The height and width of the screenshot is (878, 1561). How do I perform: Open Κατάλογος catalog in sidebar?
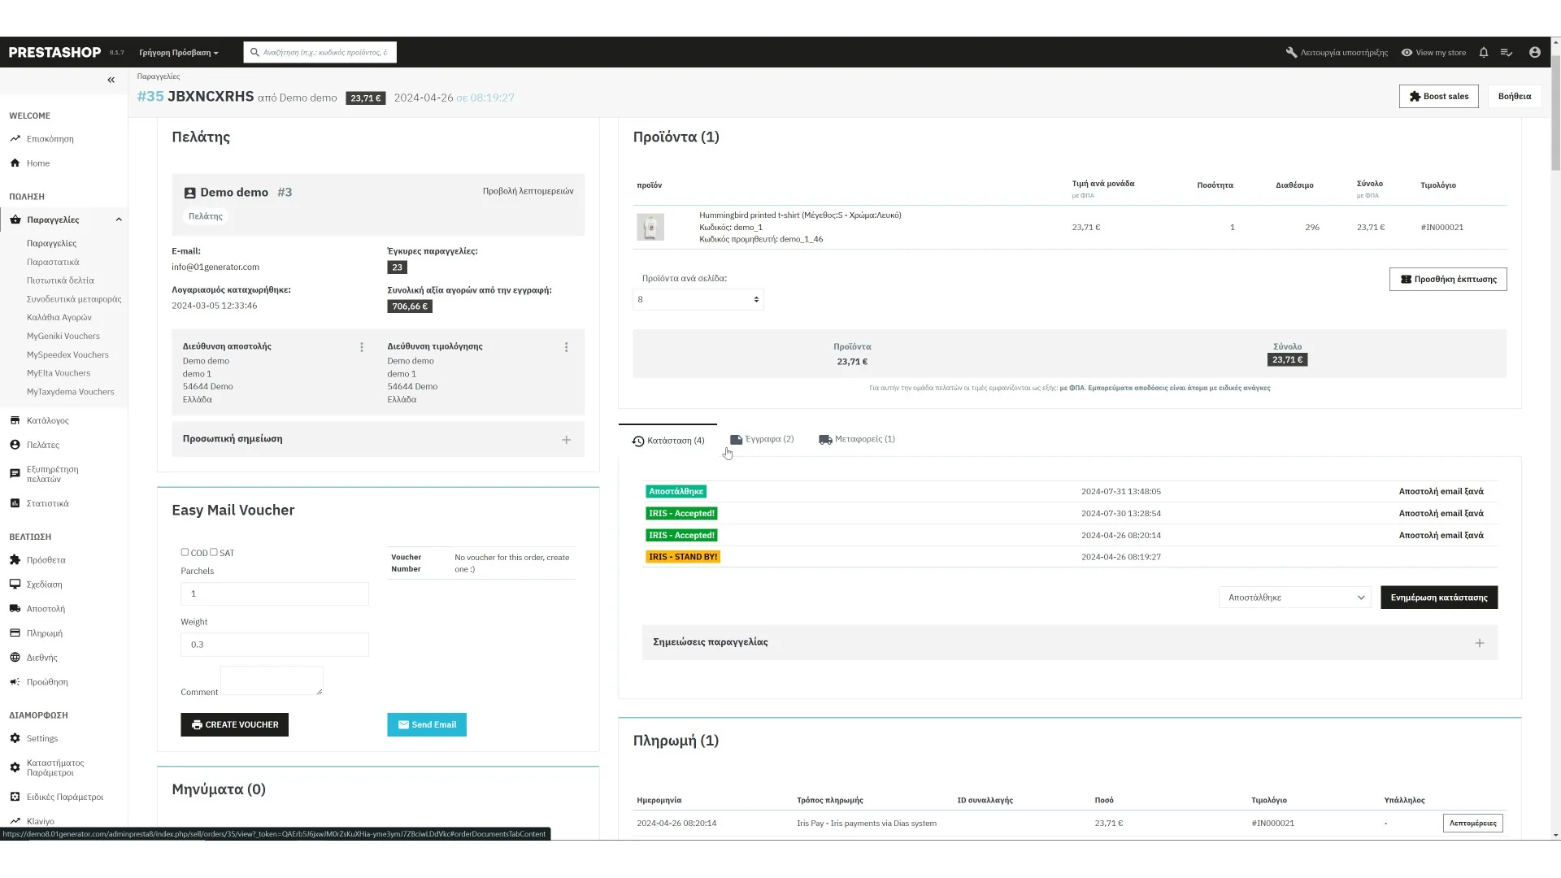click(47, 420)
